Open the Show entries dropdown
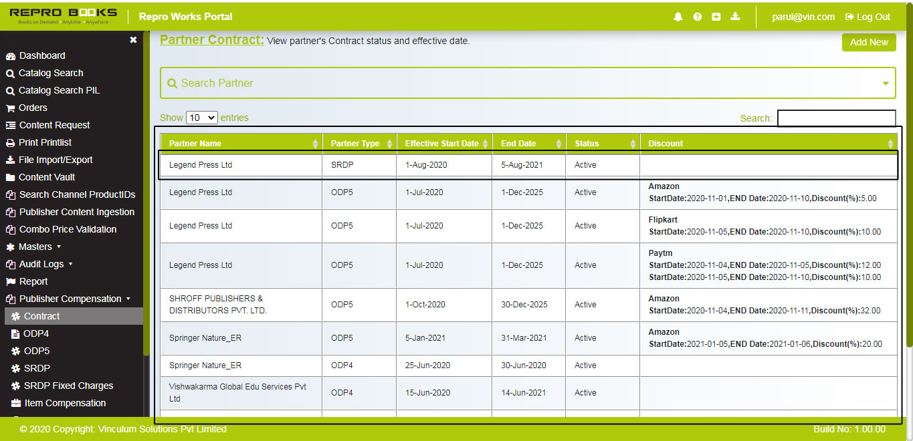Image resolution: width=913 pixels, height=441 pixels. click(201, 117)
